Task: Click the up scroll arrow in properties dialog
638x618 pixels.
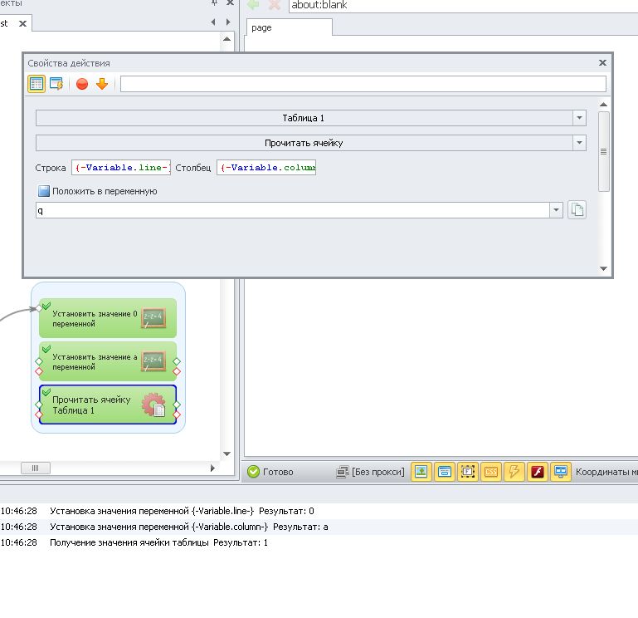Action: pos(603,105)
